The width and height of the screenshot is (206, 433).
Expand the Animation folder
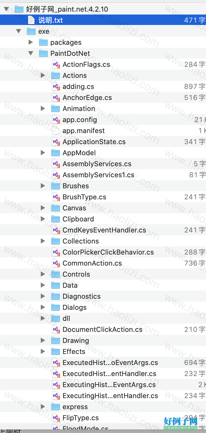(x=43, y=109)
